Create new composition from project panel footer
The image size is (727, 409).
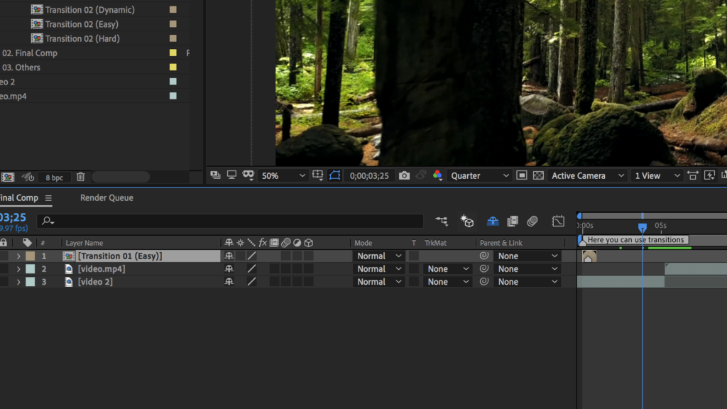click(8, 177)
